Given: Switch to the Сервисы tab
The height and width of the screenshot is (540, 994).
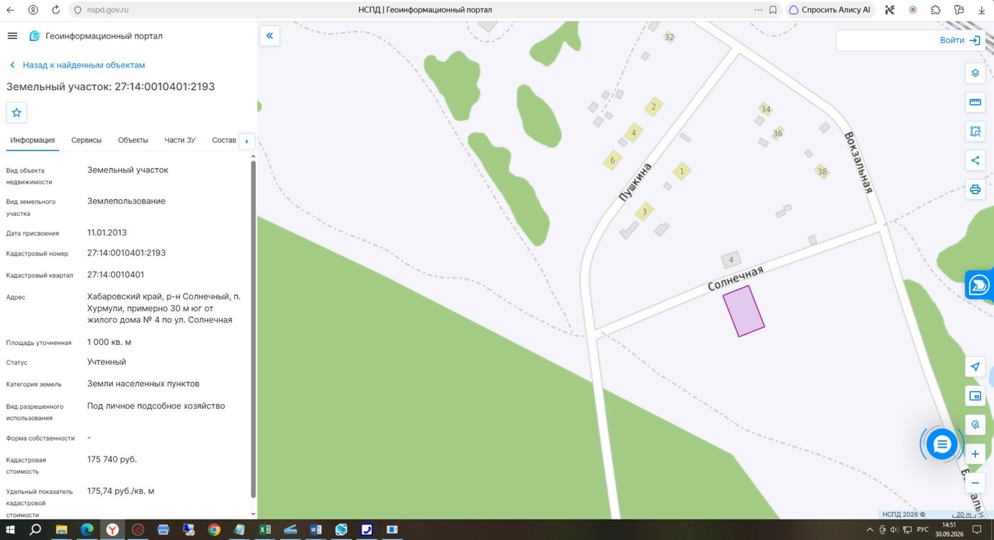Looking at the screenshot, I should pyautogui.click(x=86, y=140).
